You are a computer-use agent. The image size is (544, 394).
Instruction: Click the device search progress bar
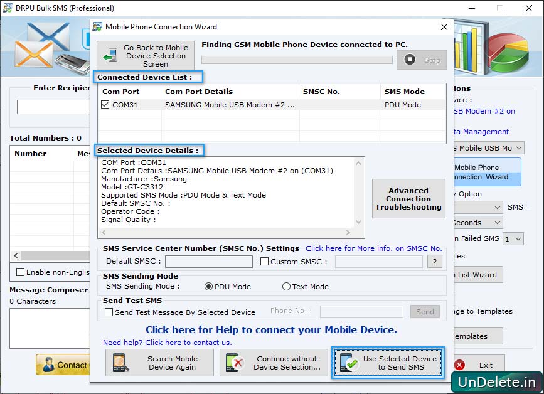[297, 60]
